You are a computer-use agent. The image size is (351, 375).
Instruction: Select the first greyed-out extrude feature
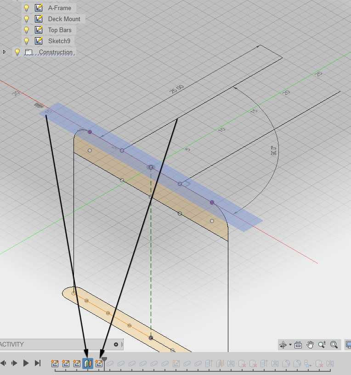[x=209, y=364]
